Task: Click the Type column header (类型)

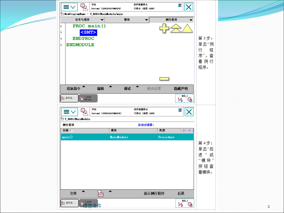Action: point(175,131)
